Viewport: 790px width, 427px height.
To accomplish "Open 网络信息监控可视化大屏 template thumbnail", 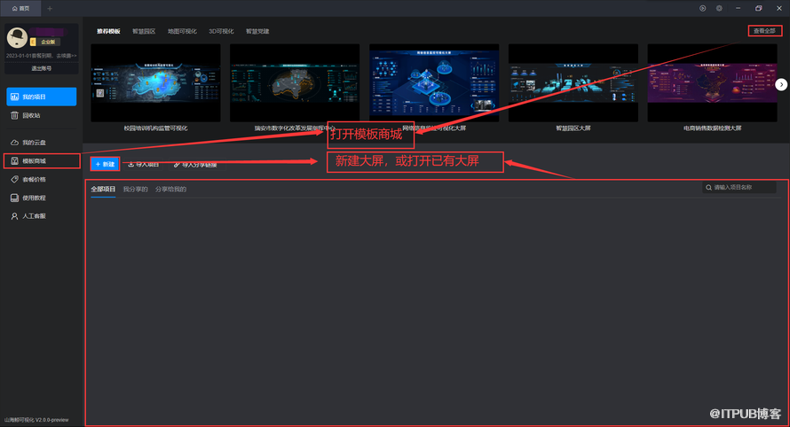I will pyautogui.click(x=434, y=83).
